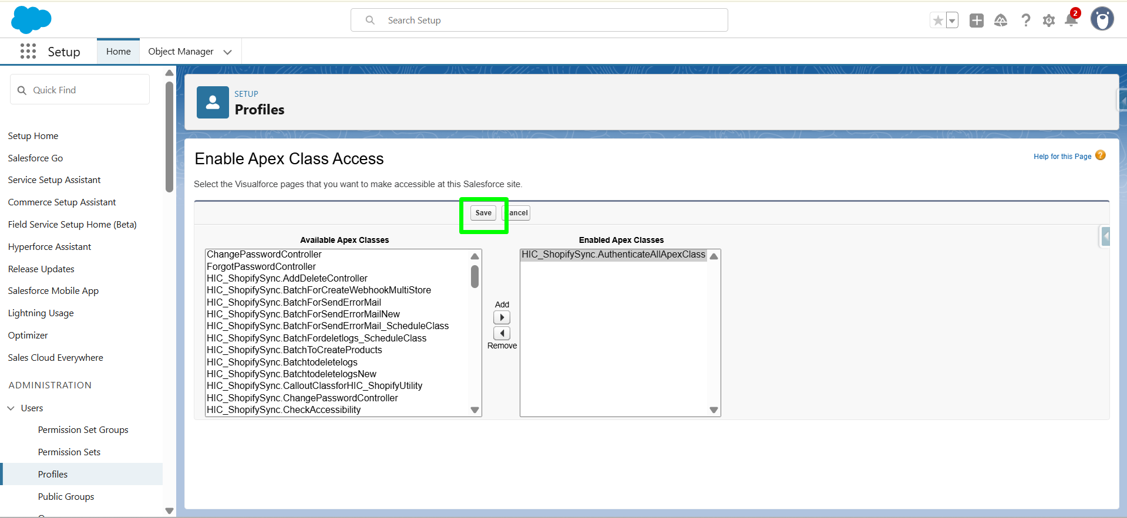Open Sales Cloud Everywhere
Screen dimensions: 1127x518
[55, 358]
